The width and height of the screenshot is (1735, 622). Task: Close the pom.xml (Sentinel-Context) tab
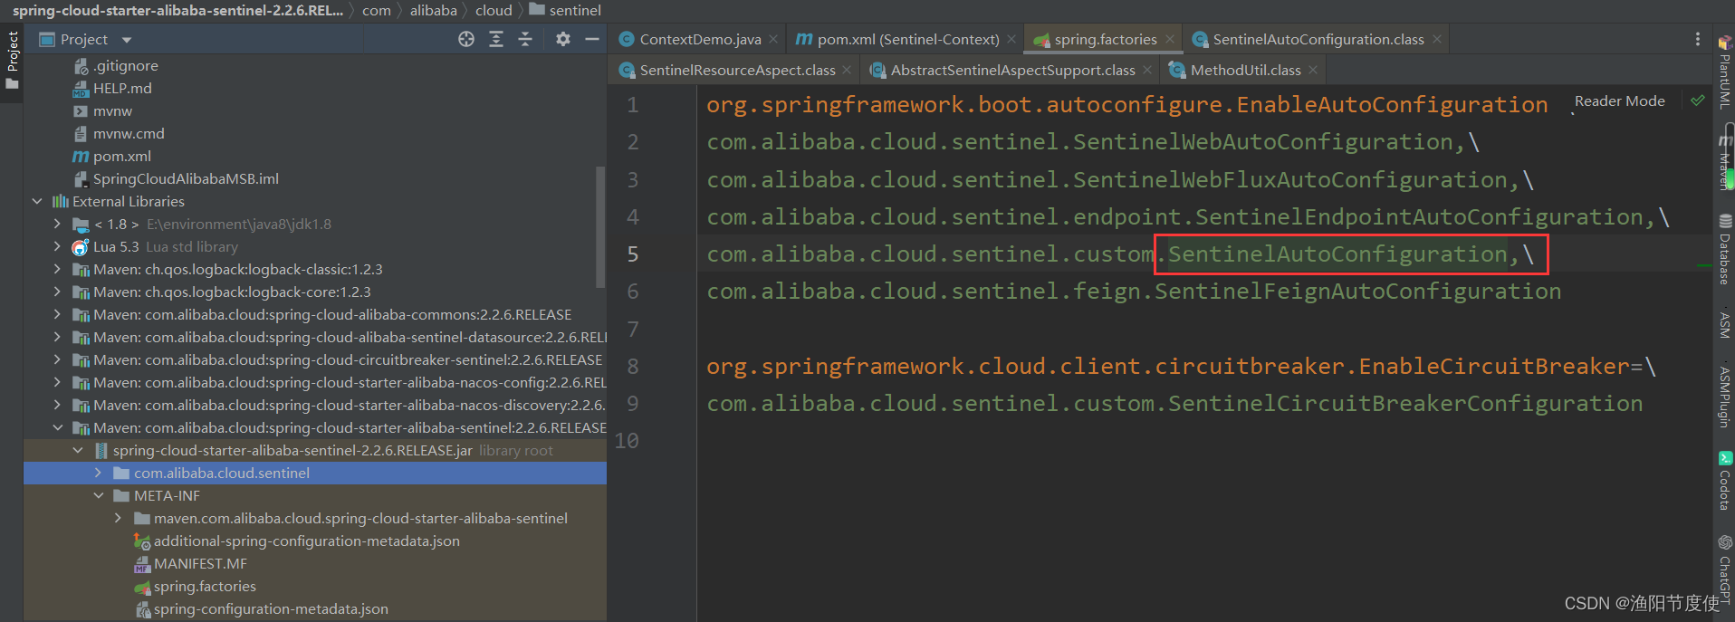click(1011, 39)
